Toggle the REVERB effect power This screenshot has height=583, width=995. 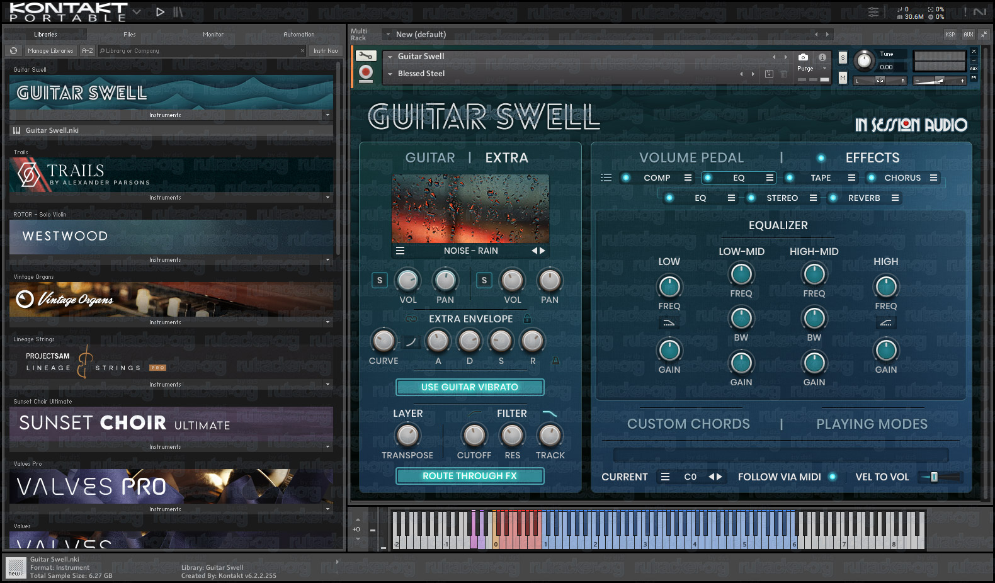(x=833, y=198)
